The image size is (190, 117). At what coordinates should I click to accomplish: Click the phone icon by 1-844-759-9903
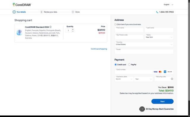[x=157, y=12]
